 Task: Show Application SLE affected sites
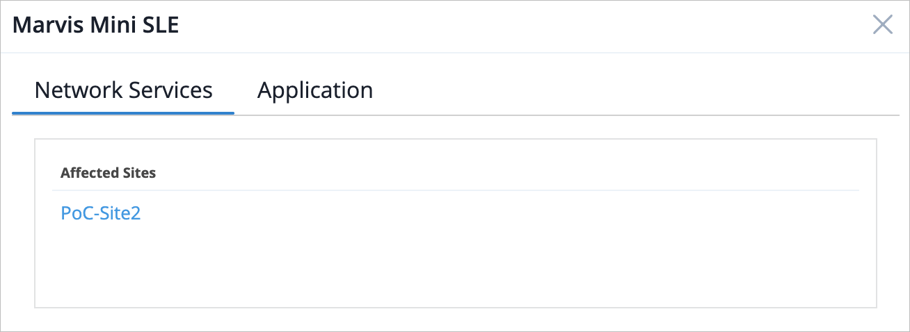(x=314, y=90)
